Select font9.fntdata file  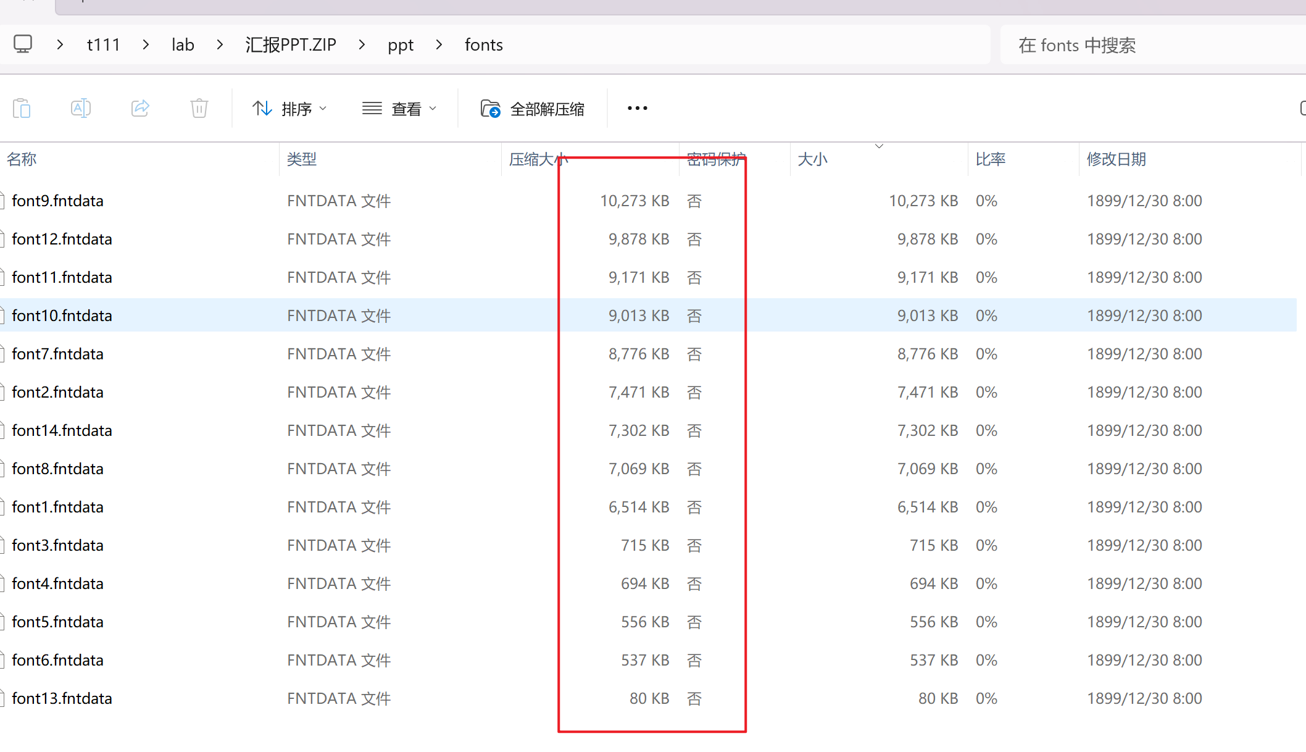tap(57, 201)
